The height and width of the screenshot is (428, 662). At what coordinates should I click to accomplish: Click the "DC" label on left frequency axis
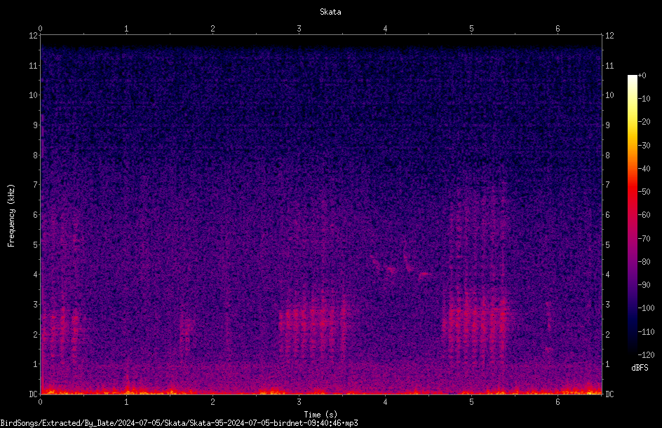[34, 394]
